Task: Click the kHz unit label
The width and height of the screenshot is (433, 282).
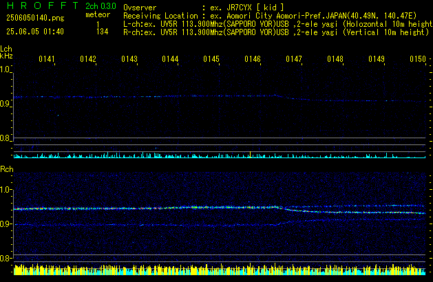Action: click(x=6, y=56)
